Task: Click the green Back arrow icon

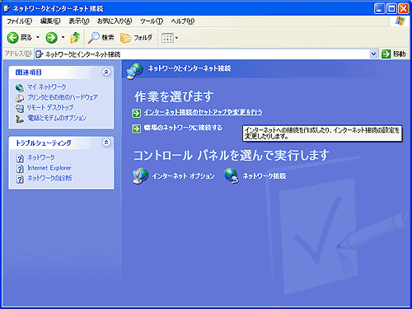Action: (x=12, y=38)
